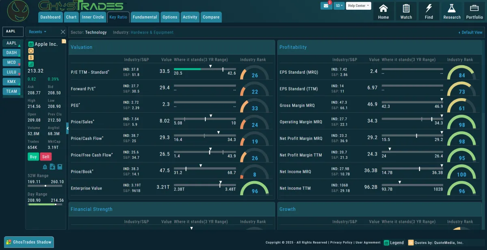Click the Legend icon in the footer
Image resolution: width=487 pixels, height=250 pixels.
click(386, 243)
